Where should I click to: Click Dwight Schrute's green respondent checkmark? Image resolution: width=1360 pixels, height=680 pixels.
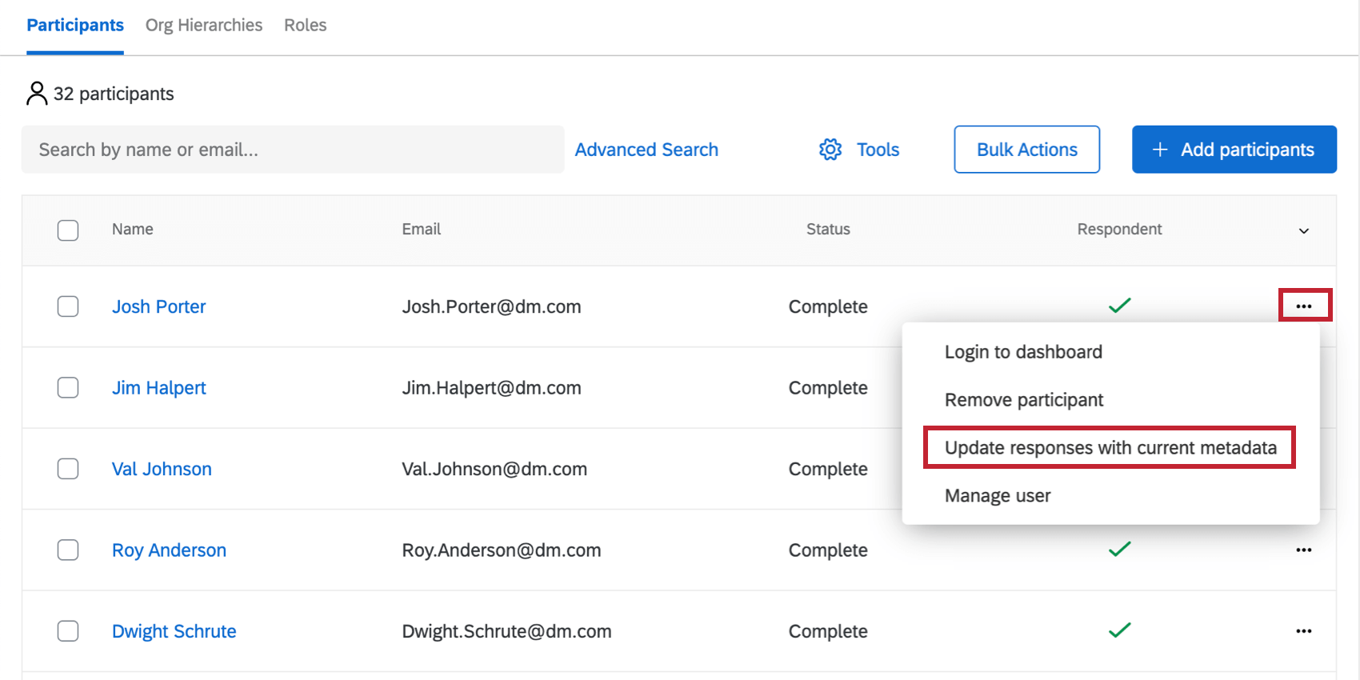(1119, 630)
